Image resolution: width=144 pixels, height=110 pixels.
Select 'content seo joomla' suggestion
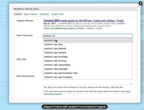coord(88,49)
